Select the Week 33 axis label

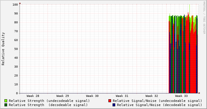point(181,96)
